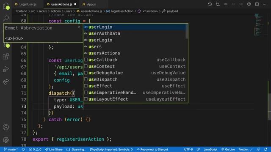Image resolution: width=271 pixels, height=152 pixels.
Task: Switch to the usersActions.js tab
Action: [61, 4]
